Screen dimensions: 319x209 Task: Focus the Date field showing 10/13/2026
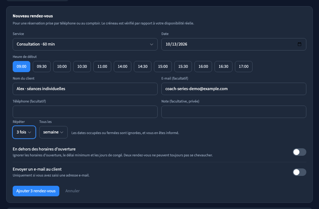[x=234, y=44]
